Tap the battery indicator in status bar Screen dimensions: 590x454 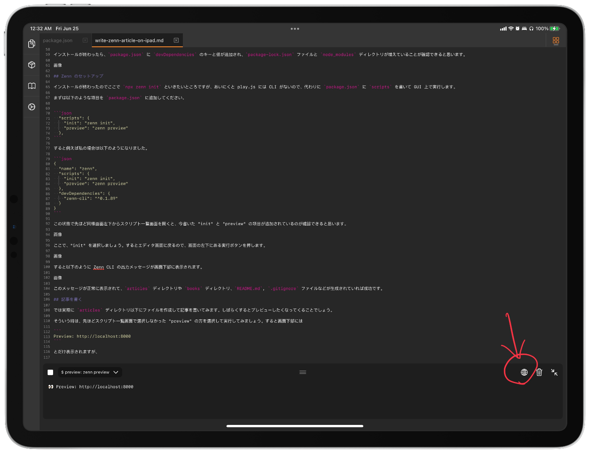click(555, 29)
